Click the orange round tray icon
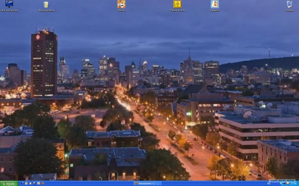The image size is (299, 186). (x=288, y=183)
